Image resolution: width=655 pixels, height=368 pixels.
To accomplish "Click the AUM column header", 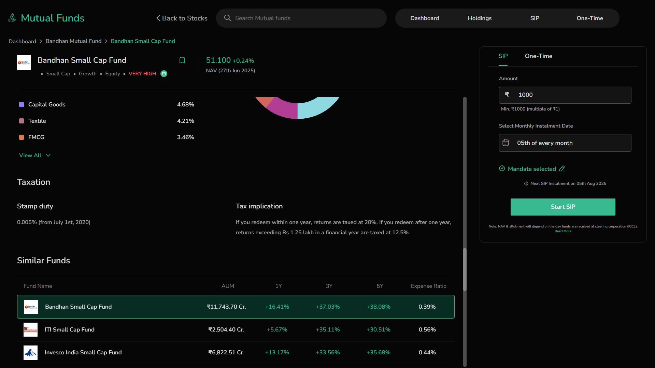I will click(228, 286).
